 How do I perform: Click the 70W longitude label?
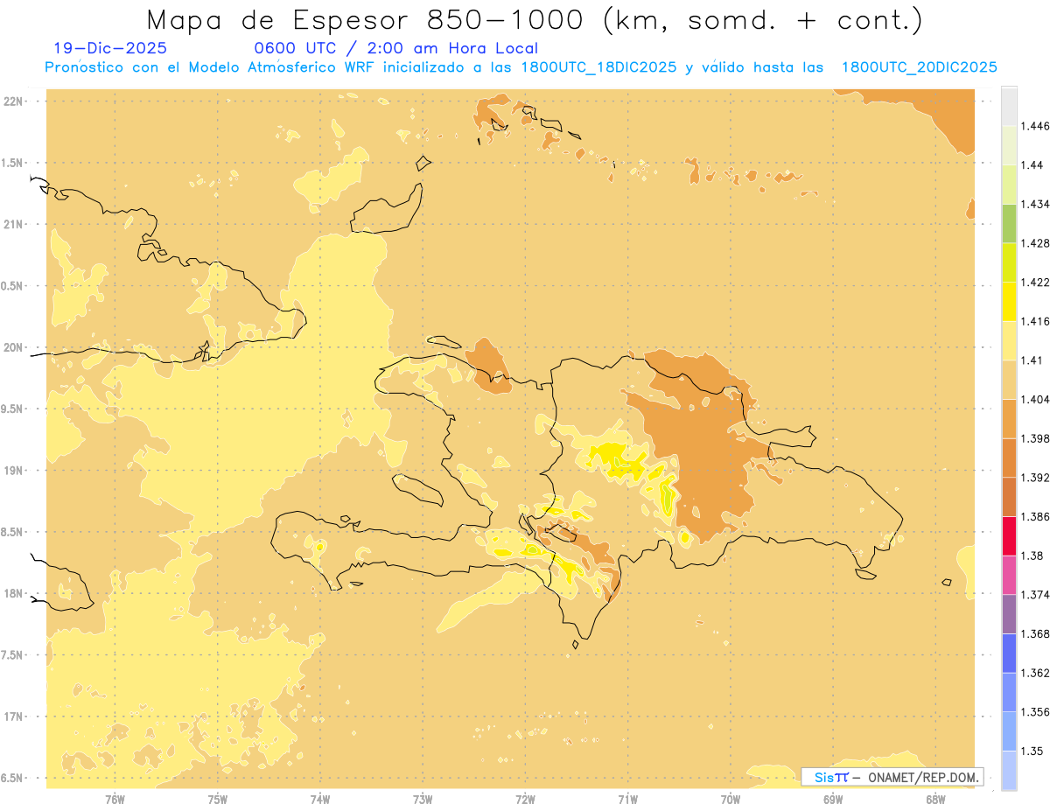pos(731,800)
